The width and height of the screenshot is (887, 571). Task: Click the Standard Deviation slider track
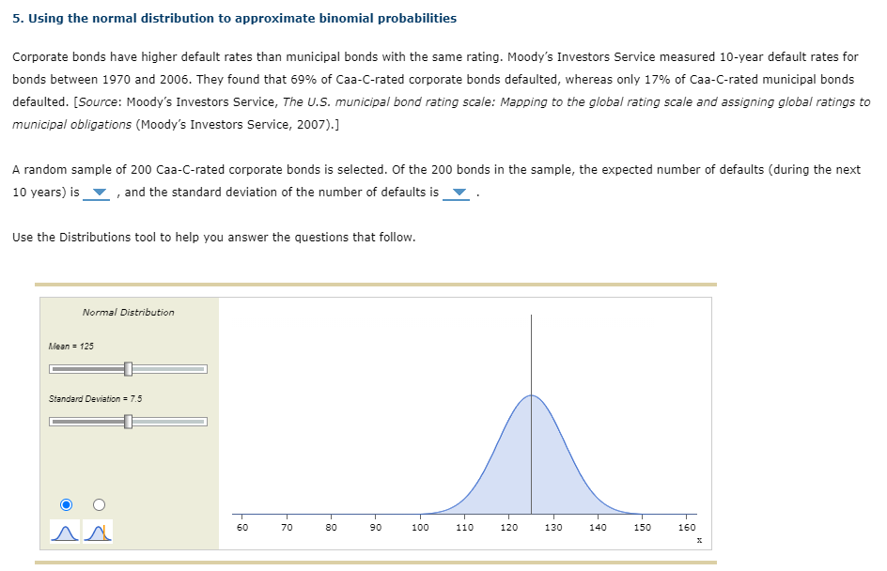pyautogui.click(x=169, y=422)
